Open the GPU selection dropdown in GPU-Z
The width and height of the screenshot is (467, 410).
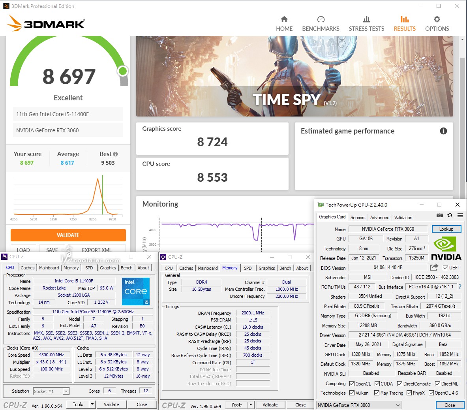358,405
